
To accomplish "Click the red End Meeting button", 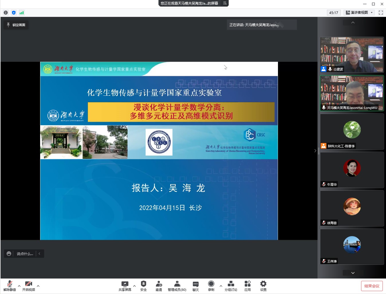I will coord(372,286).
